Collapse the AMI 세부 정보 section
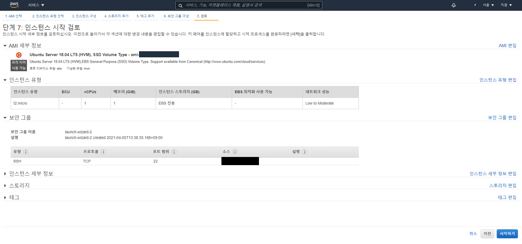Image resolution: width=522 pixels, height=244 pixels. pos(5,46)
